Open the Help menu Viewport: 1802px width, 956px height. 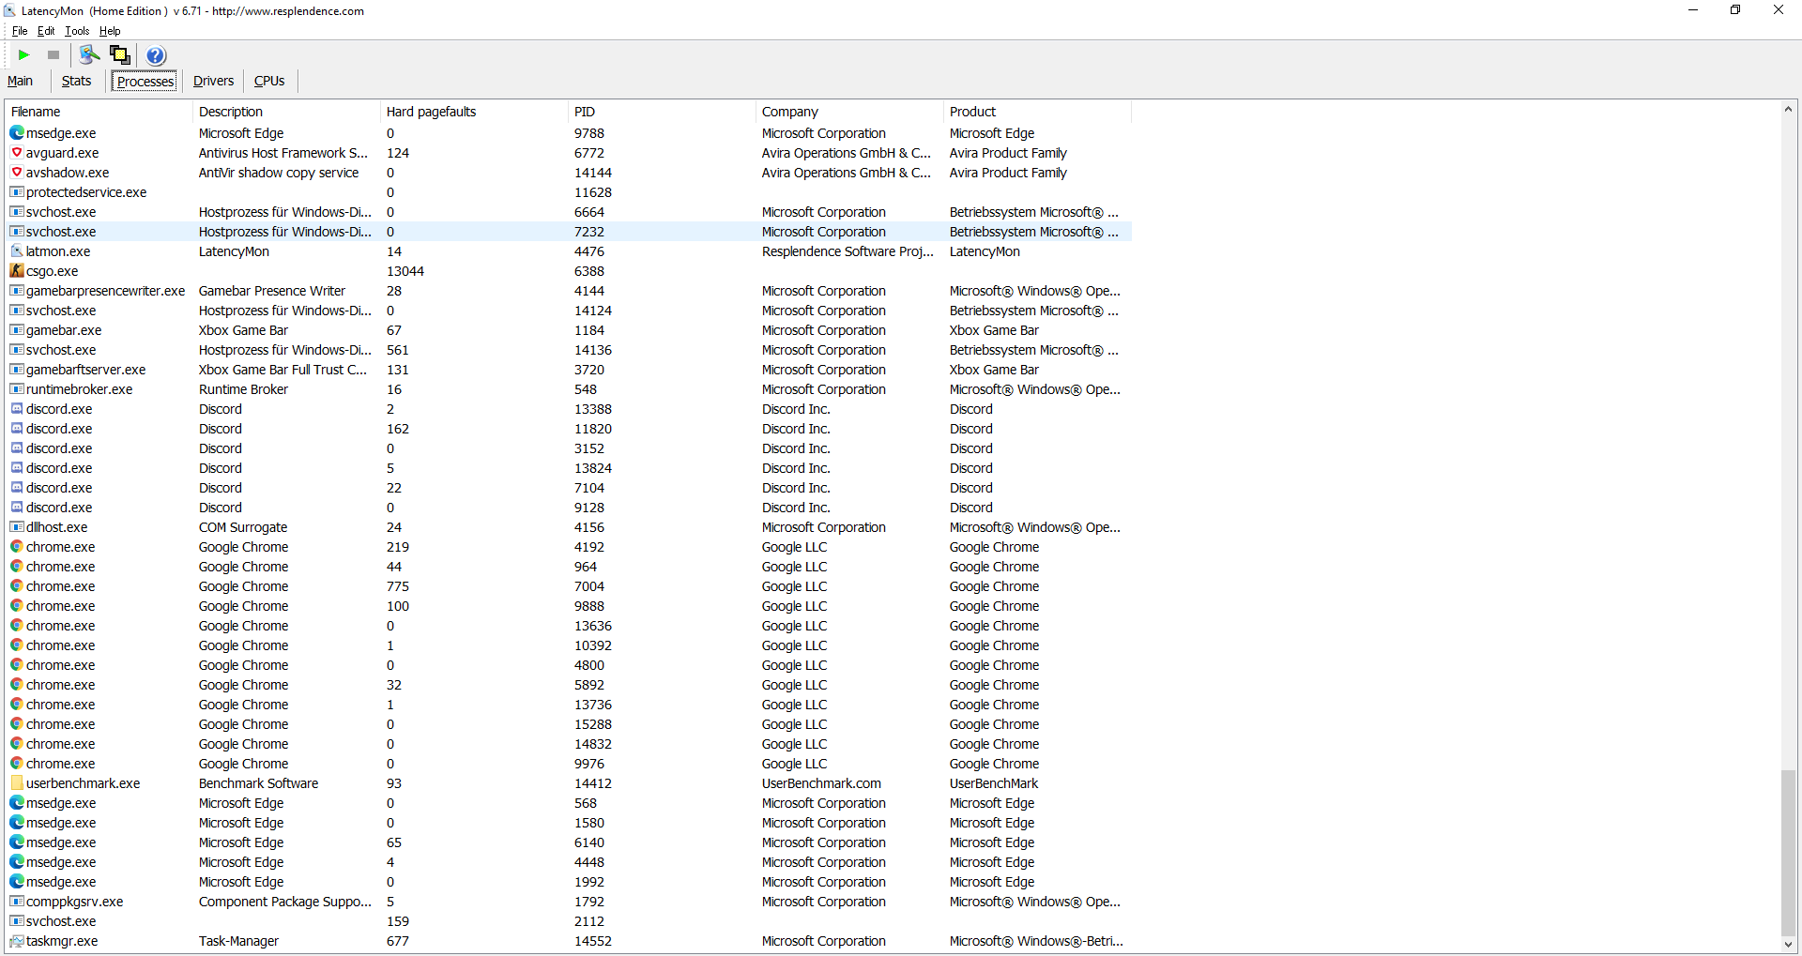[110, 31]
